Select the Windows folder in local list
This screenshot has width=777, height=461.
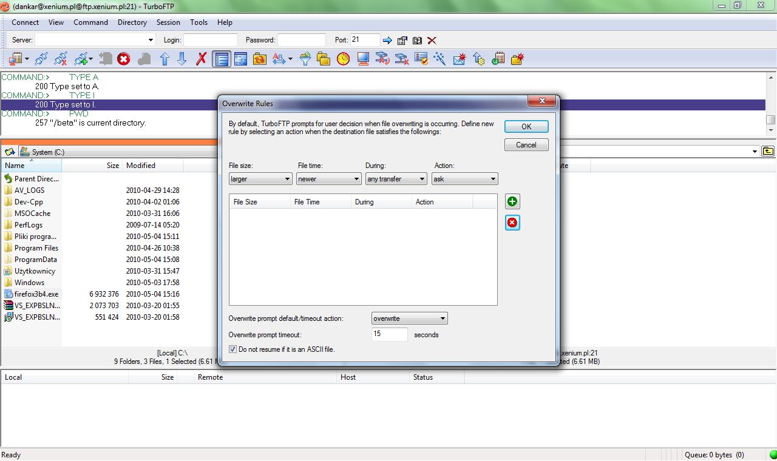point(29,283)
